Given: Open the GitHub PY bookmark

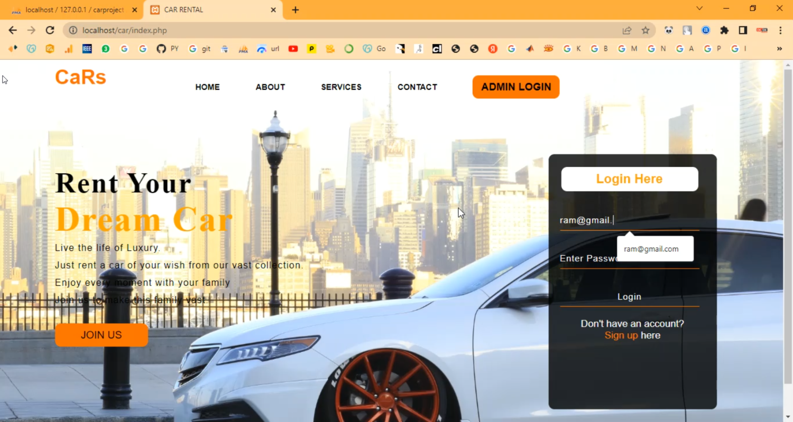Looking at the screenshot, I should [x=167, y=49].
